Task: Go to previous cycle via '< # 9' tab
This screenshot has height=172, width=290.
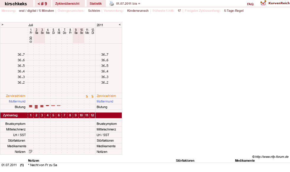Action: click(x=42, y=4)
